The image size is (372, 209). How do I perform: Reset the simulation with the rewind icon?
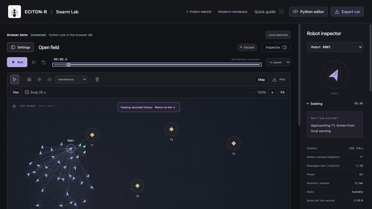44,62
